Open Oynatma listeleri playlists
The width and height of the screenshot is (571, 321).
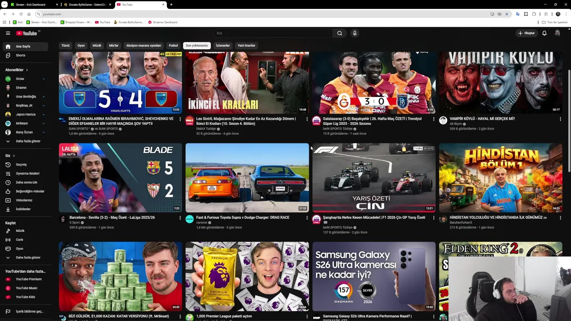26,173
